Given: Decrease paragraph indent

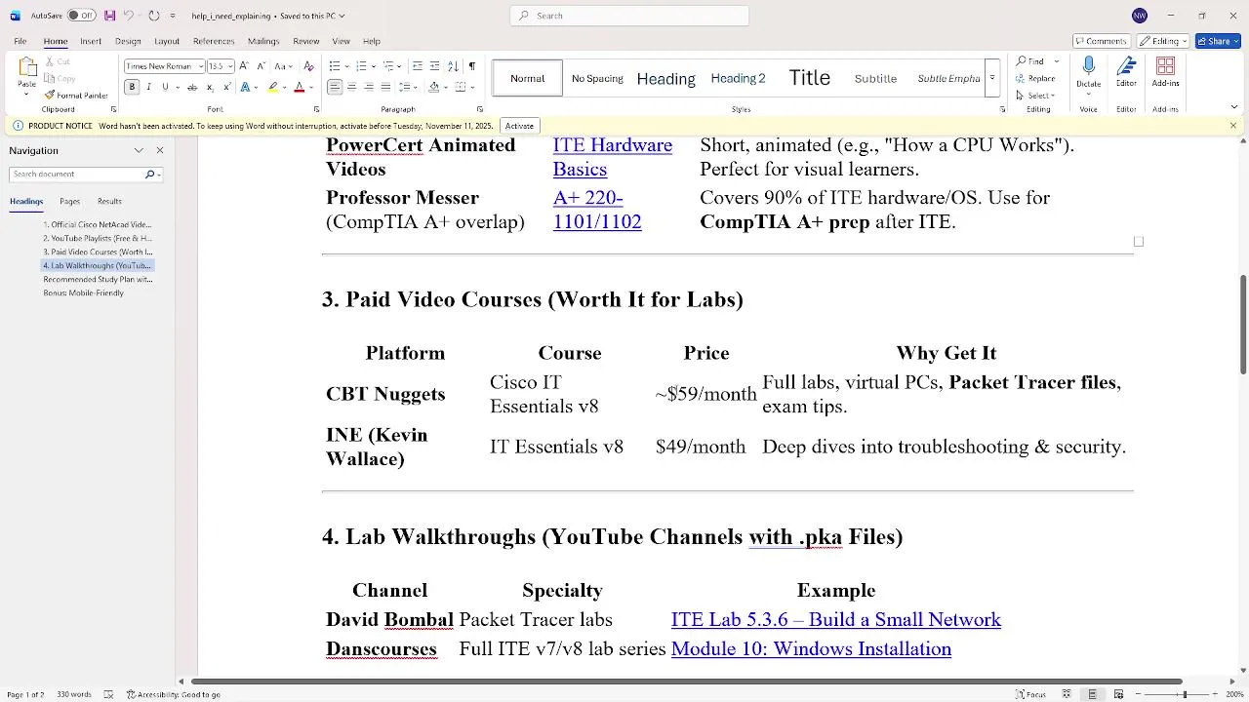Looking at the screenshot, I should tap(418, 66).
